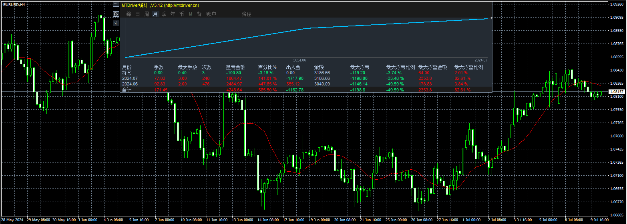Select the 合计 total row label
Image resolution: width=627 pixels, height=224 pixels.
(127, 90)
